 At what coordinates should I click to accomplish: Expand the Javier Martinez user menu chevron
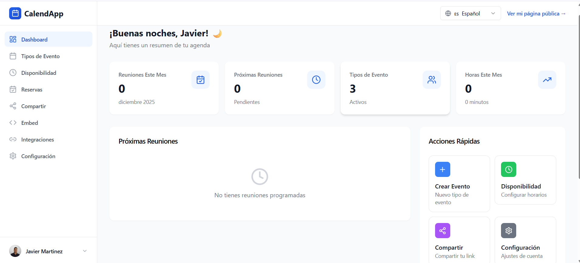[85, 251]
